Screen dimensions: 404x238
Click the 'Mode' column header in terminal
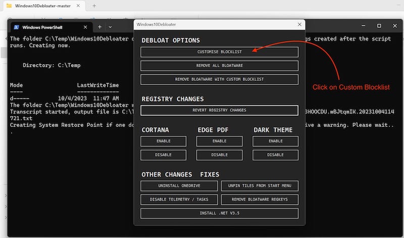click(16, 85)
